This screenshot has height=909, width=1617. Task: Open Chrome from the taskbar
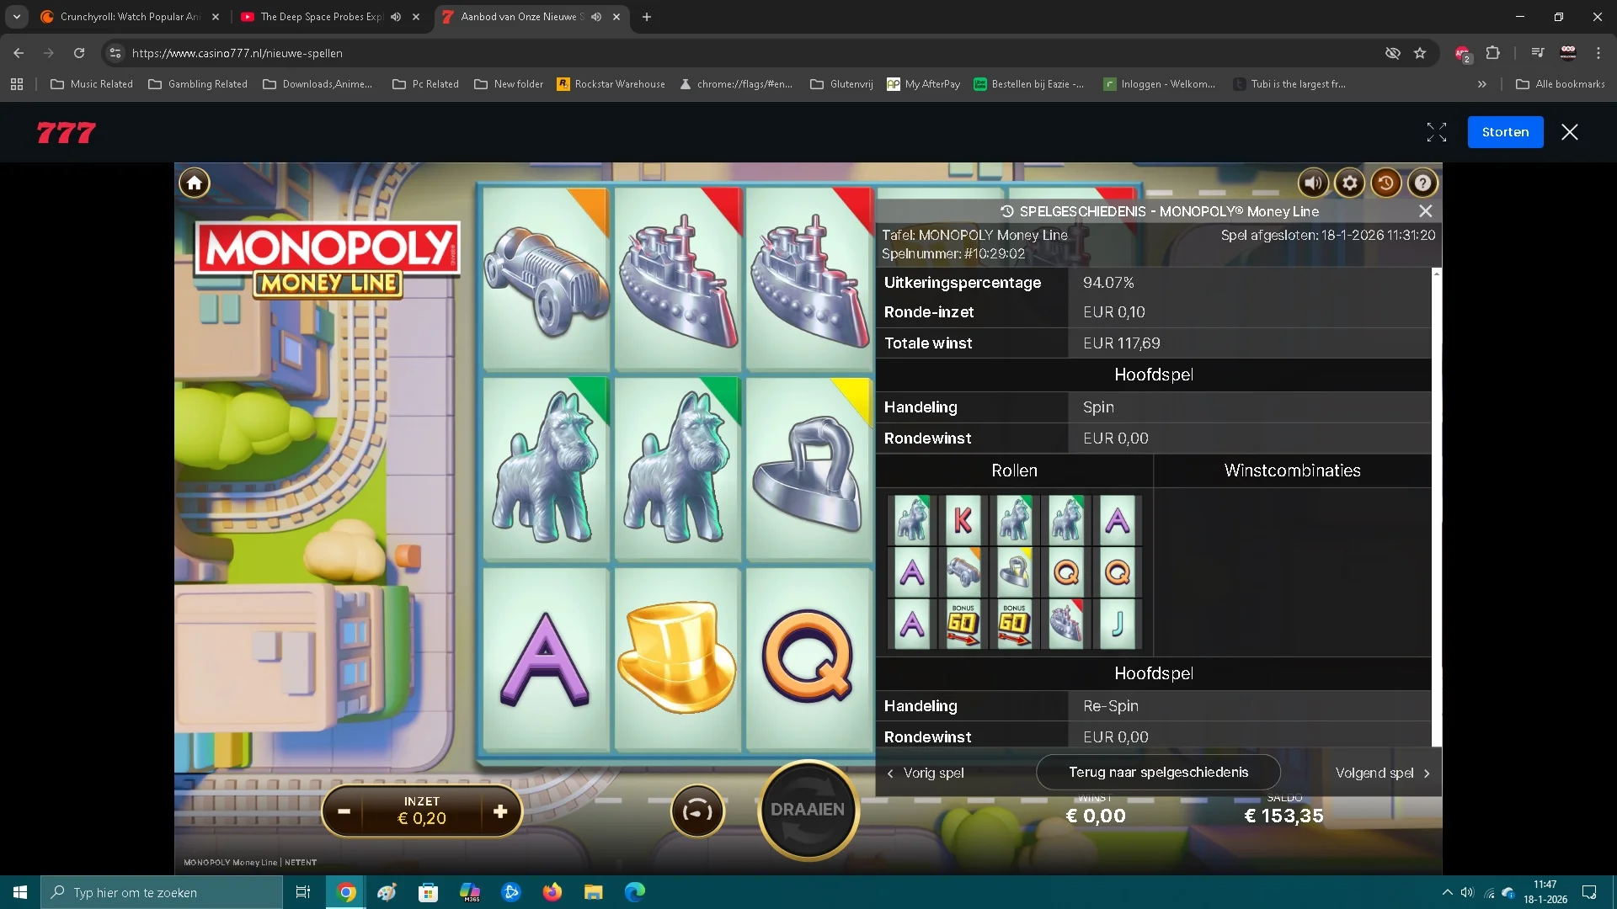point(346,892)
